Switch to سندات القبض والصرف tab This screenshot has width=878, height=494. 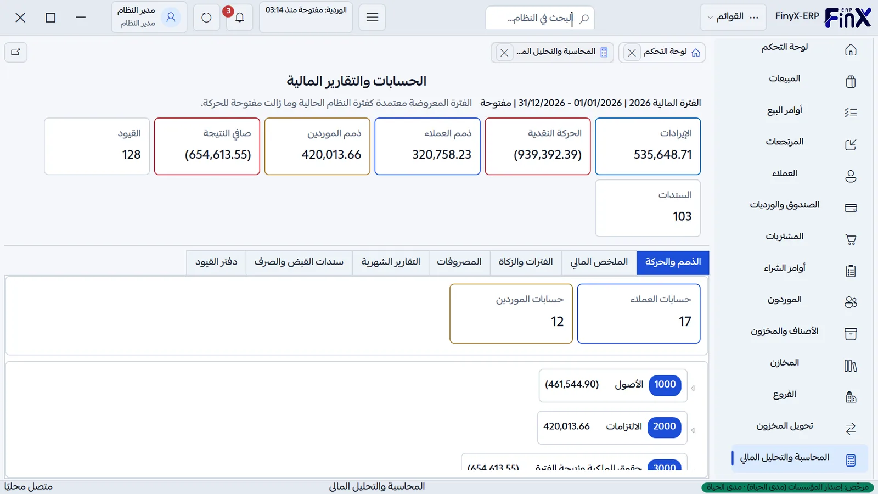[x=299, y=262]
